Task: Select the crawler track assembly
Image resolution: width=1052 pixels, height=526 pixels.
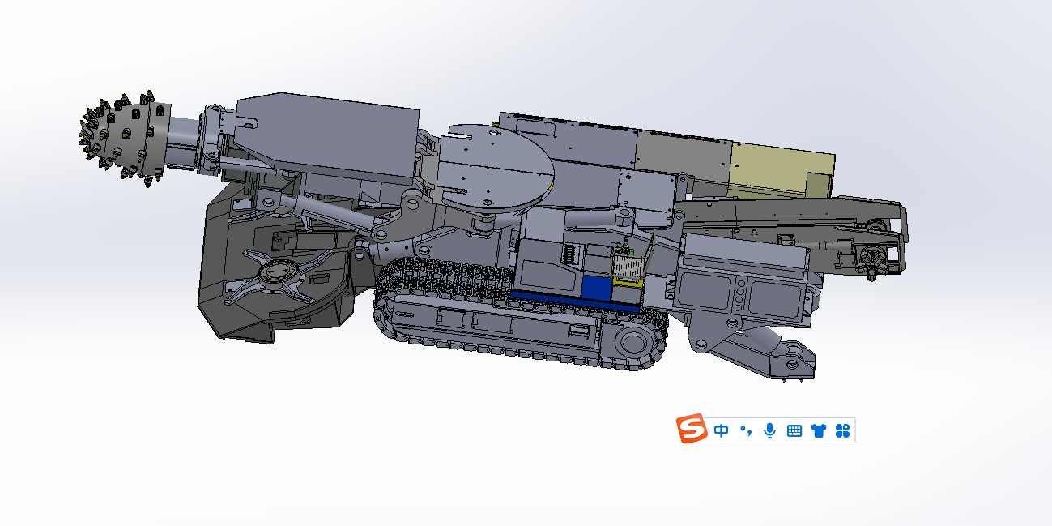Action: [x=522, y=316]
